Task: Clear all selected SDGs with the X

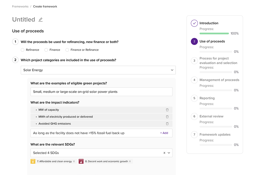Action: pyautogui.click(x=164, y=153)
